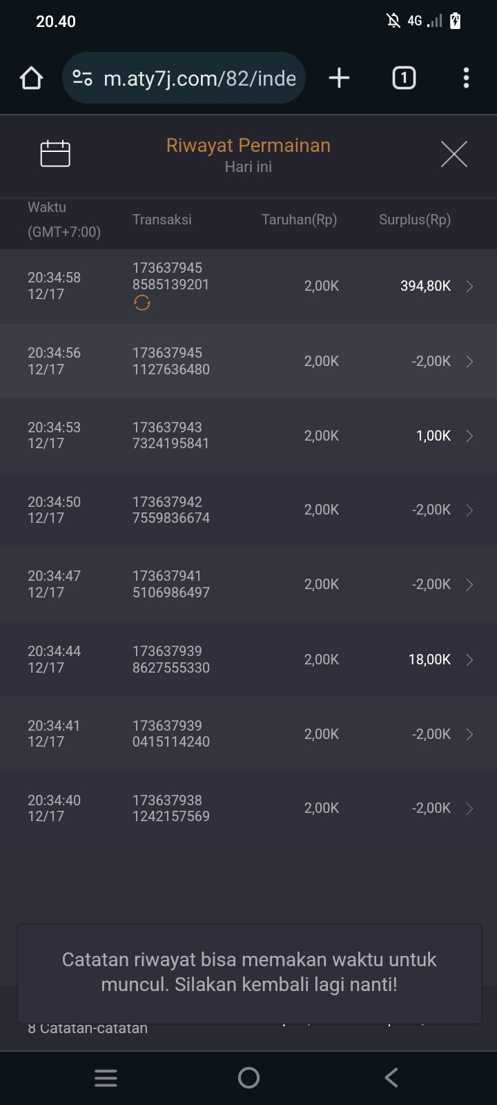The height and width of the screenshot is (1105, 497).
Task: Open a new browser tab
Action: tap(339, 78)
